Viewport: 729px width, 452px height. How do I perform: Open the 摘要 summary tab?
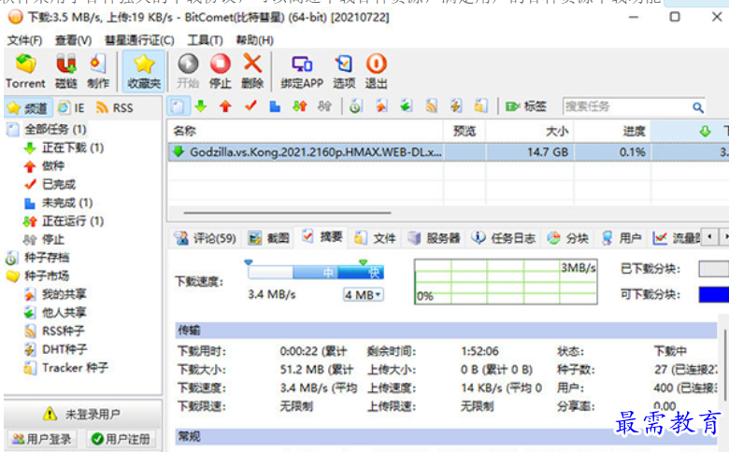click(322, 237)
